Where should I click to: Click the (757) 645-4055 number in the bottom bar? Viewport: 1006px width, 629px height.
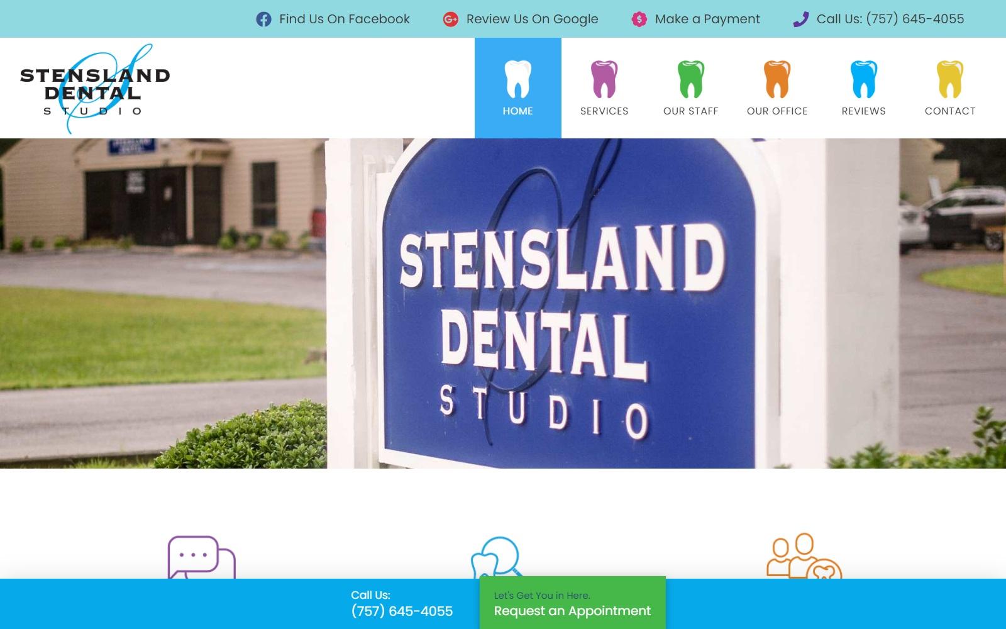pyautogui.click(x=402, y=611)
